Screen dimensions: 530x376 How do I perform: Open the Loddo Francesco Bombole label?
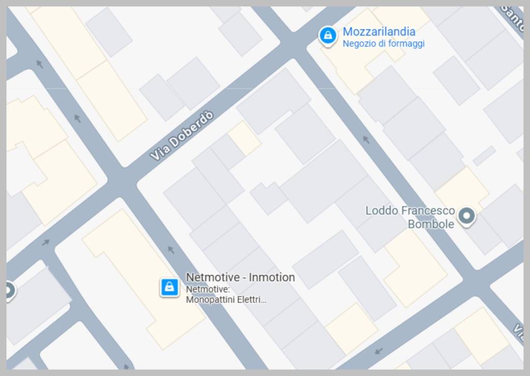[x=410, y=217]
